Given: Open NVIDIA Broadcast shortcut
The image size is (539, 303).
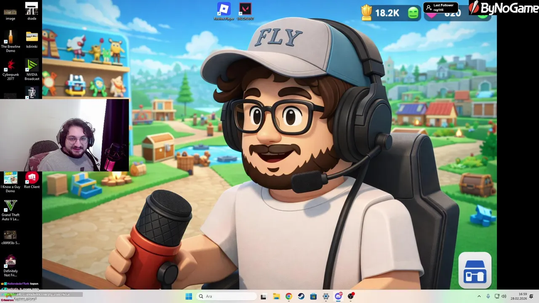Looking at the screenshot, I should 32,69.
